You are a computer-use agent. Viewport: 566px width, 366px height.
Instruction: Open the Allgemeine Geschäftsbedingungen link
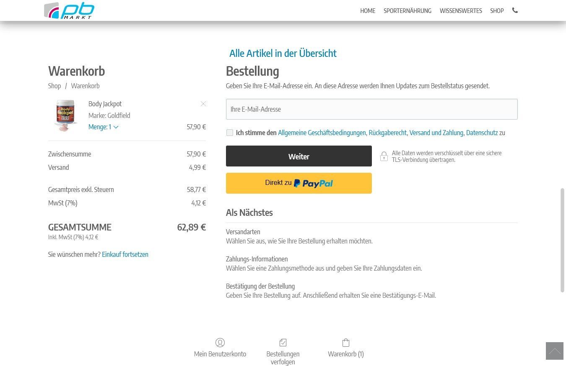click(x=322, y=133)
